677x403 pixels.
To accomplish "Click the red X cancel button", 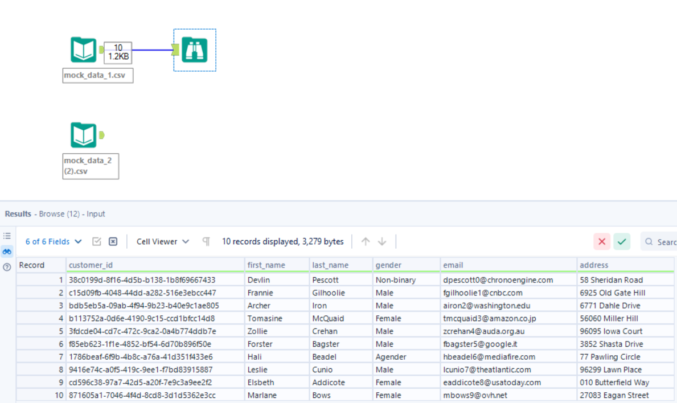I will coord(602,242).
